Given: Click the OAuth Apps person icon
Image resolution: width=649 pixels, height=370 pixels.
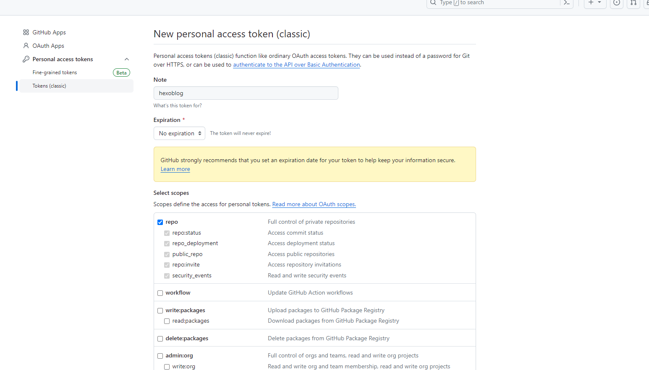Looking at the screenshot, I should tap(26, 46).
